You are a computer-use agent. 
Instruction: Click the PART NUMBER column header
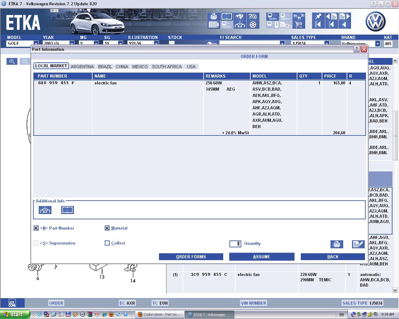(63, 76)
